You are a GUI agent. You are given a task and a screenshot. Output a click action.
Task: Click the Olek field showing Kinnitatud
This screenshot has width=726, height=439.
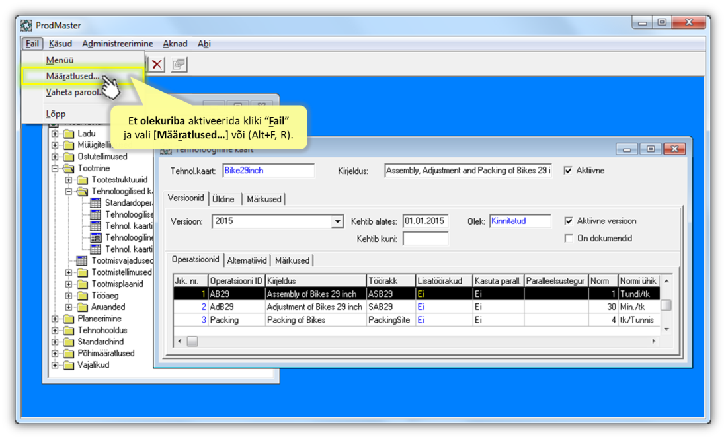point(520,221)
